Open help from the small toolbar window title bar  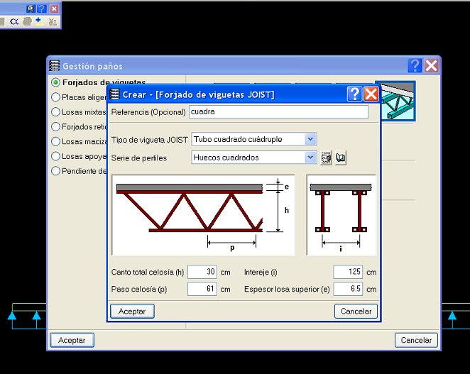42,9
